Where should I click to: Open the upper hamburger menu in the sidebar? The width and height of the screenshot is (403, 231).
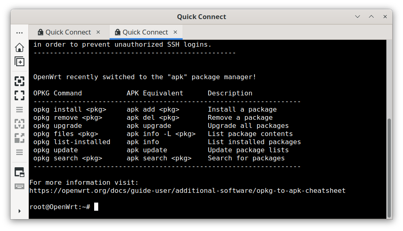19,110
